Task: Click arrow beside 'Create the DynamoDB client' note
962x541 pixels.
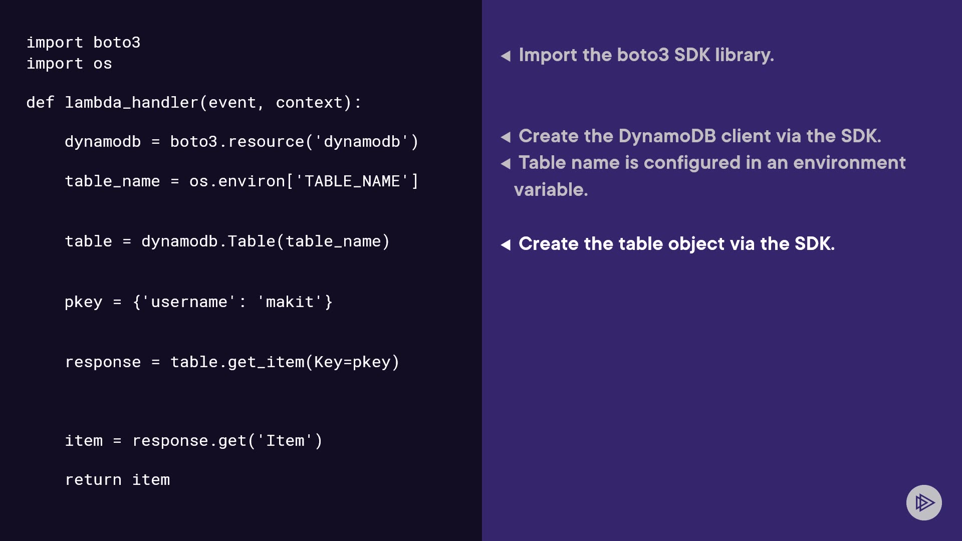Action: (506, 137)
